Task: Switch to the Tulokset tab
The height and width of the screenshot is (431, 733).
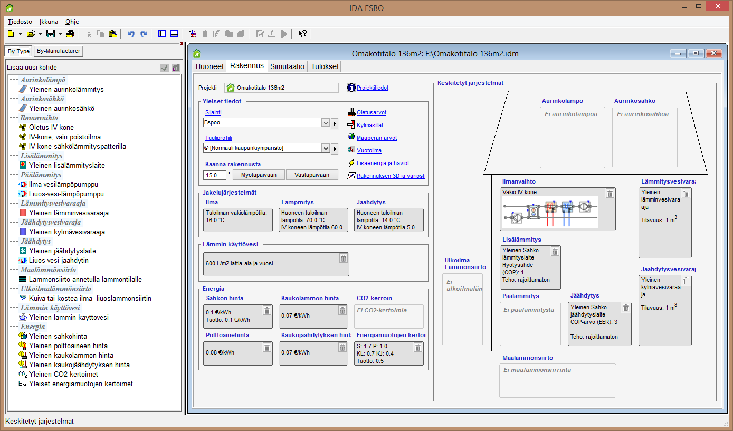Action: (x=325, y=66)
